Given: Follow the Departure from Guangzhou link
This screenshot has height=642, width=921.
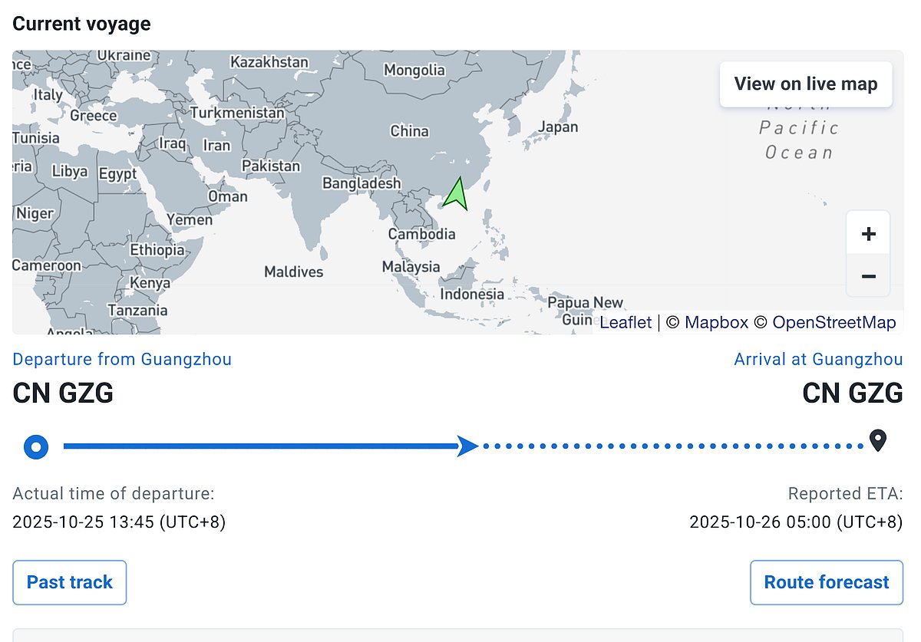Looking at the screenshot, I should (122, 359).
